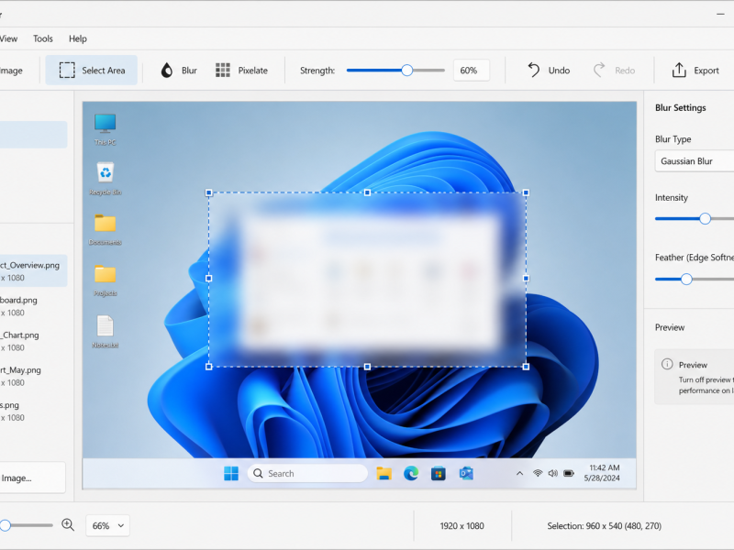Click the Intensity slider handle
The width and height of the screenshot is (734, 550).
[x=705, y=218]
